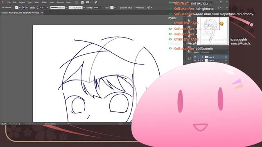The width and height of the screenshot is (262, 147).
Task: Click the GPU performance rocket icon
Action: [x=95, y=2]
